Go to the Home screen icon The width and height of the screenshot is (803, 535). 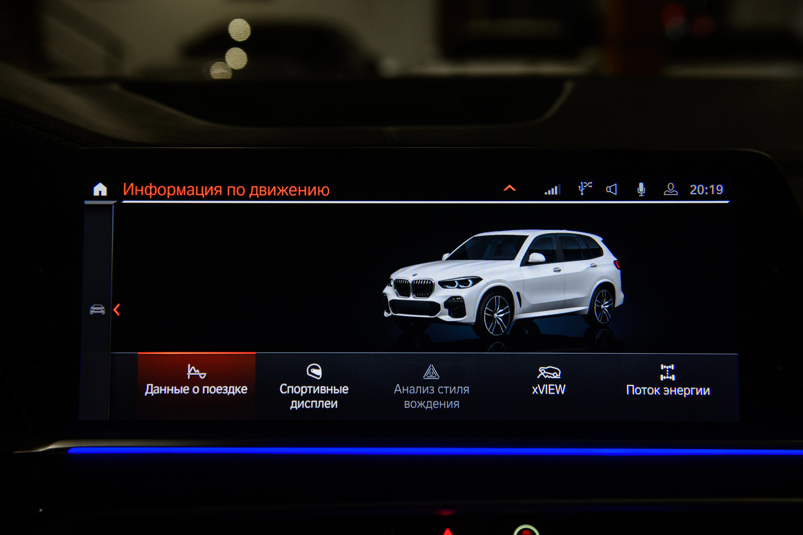point(100,189)
